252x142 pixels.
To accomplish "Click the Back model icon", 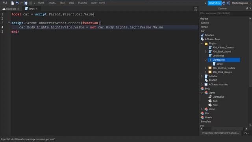I will click(x=210, y=101).
